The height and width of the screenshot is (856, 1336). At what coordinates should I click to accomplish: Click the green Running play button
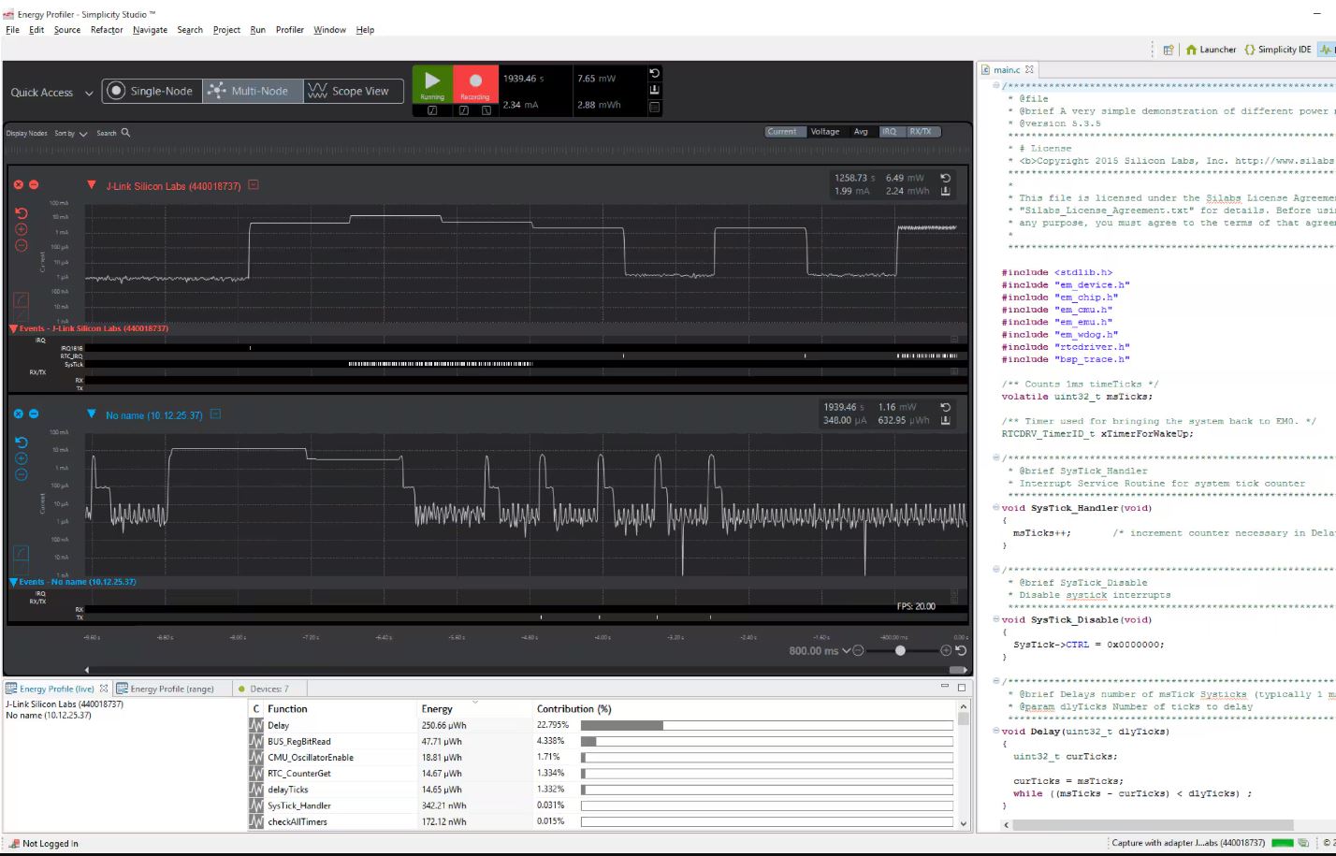pyautogui.click(x=432, y=83)
